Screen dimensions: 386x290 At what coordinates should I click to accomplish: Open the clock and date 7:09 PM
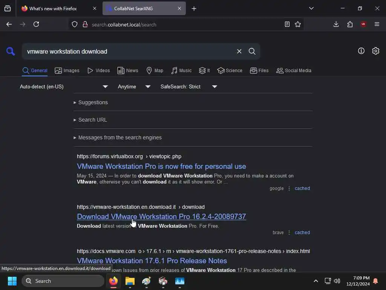pyautogui.click(x=358, y=281)
